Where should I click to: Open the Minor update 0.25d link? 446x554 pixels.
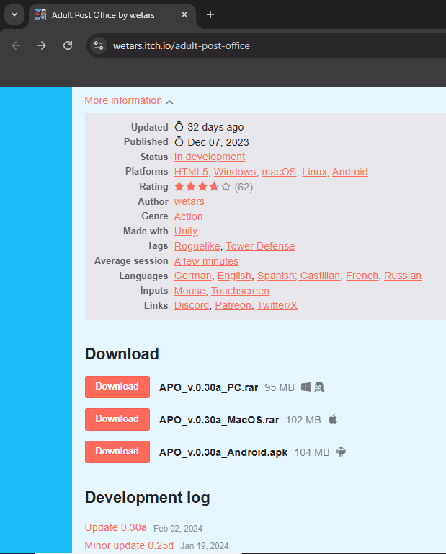click(129, 545)
